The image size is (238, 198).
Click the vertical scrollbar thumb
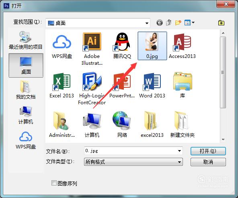point(223,72)
